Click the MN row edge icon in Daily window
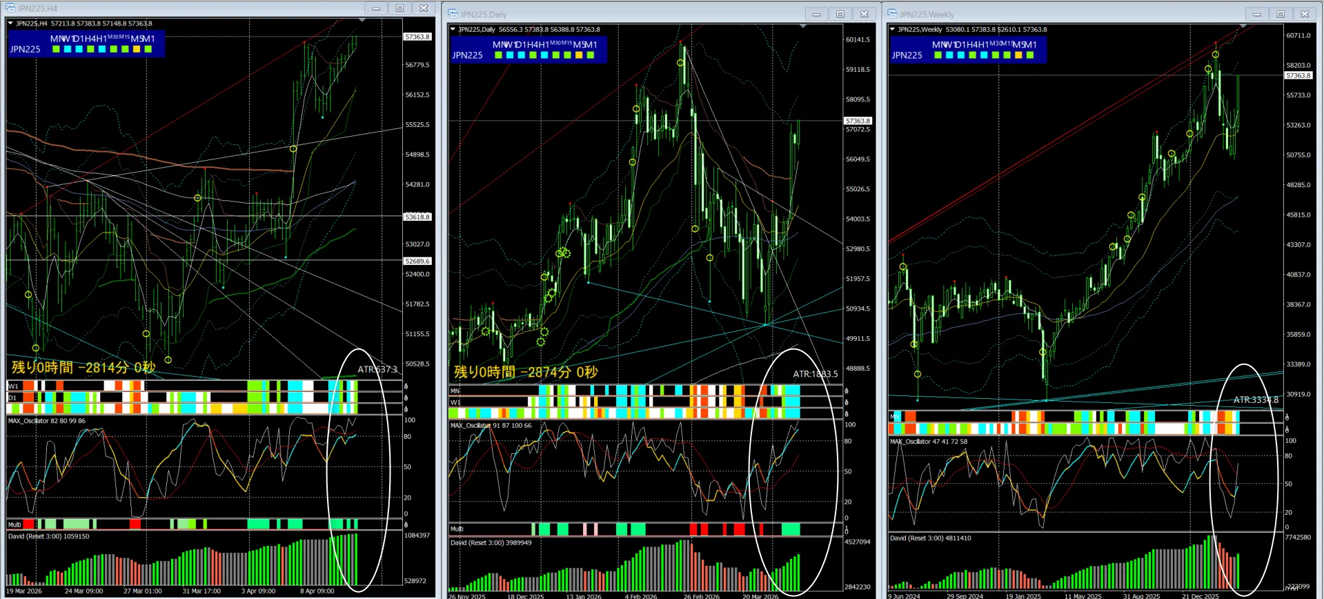1324x599 pixels. pyautogui.click(x=847, y=391)
